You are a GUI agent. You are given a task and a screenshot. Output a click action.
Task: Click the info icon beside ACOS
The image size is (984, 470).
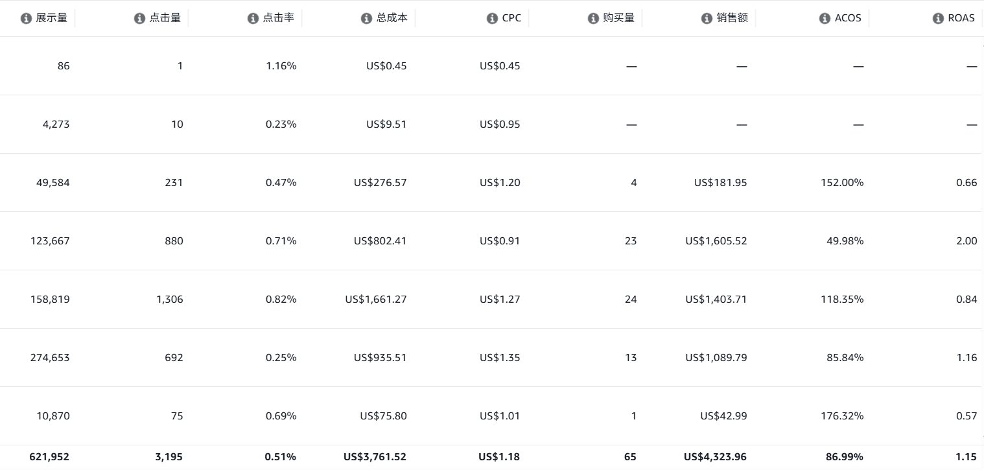pos(825,18)
